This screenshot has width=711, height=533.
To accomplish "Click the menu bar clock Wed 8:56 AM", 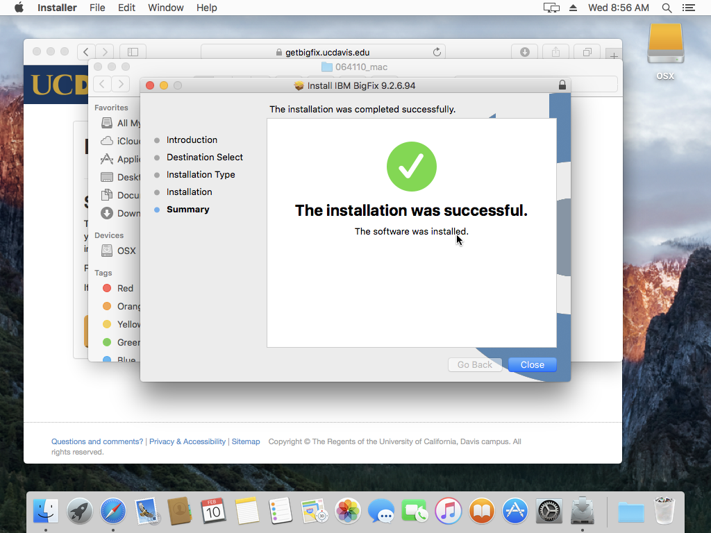I will click(619, 8).
